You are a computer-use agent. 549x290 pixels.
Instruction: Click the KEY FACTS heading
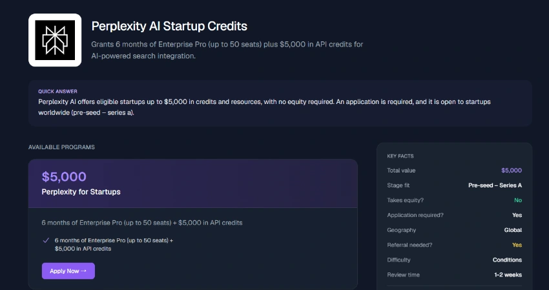point(400,156)
